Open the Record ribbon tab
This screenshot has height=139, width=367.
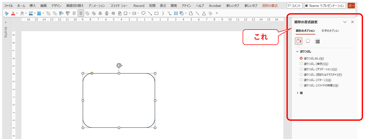pyautogui.click(x=139, y=6)
